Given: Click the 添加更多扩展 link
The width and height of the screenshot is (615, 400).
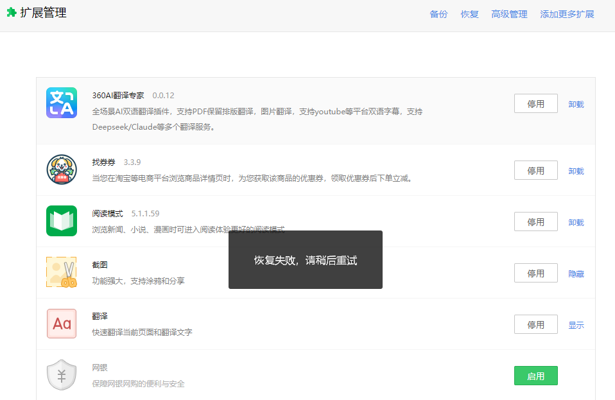Looking at the screenshot, I should [567, 14].
